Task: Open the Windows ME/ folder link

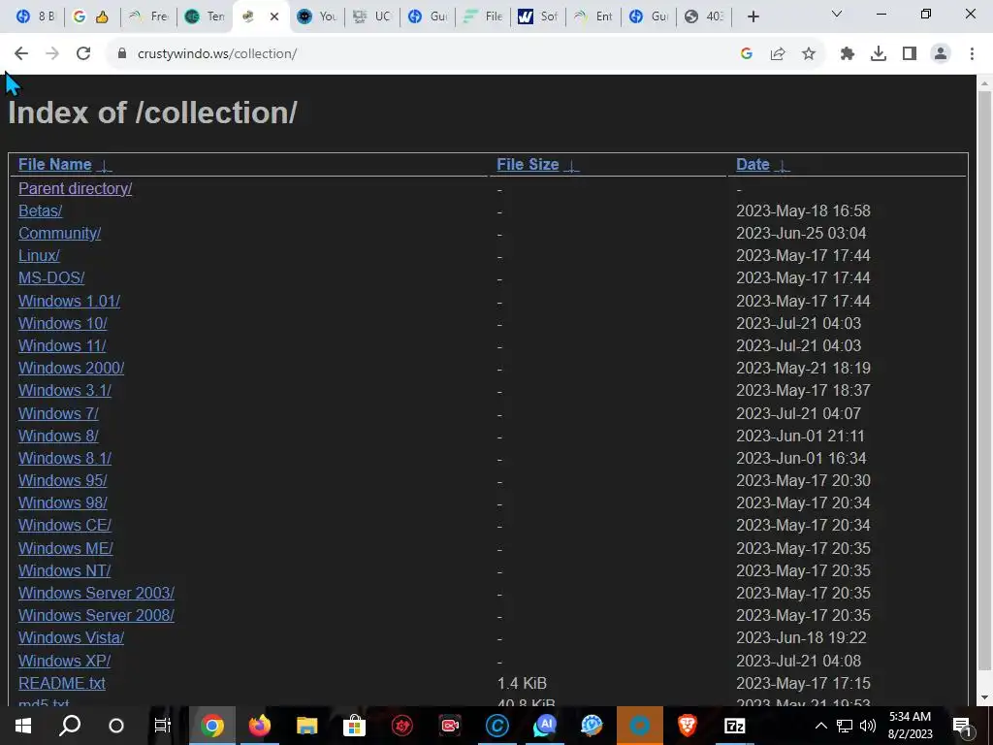Action: (x=66, y=549)
